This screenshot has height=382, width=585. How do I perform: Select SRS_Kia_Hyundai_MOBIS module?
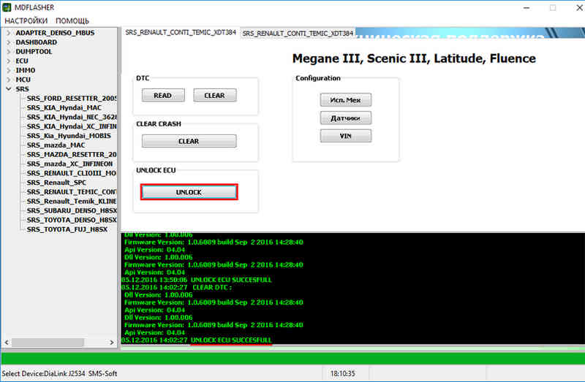tap(69, 136)
